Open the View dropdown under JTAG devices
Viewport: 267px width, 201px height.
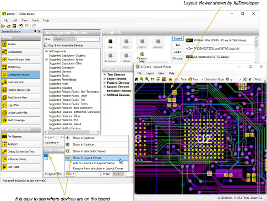pyautogui.click(x=70, y=173)
